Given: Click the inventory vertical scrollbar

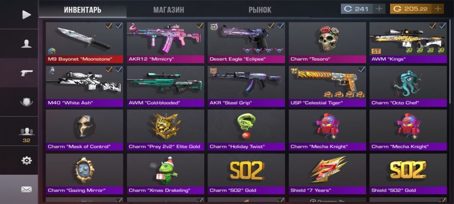Looking at the screenshot, I should click(x=450, y=62).
